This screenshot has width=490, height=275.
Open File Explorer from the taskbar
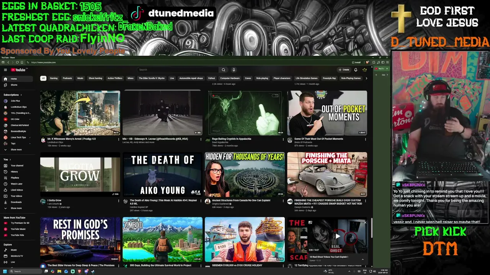59,272
